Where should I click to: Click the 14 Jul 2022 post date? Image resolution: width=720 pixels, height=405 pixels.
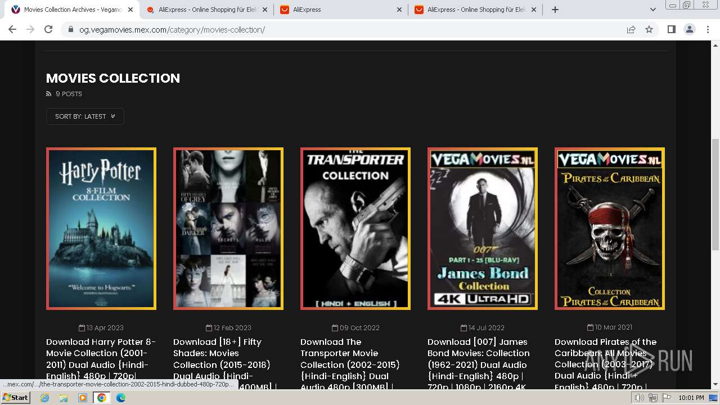[x=483, y=327]
